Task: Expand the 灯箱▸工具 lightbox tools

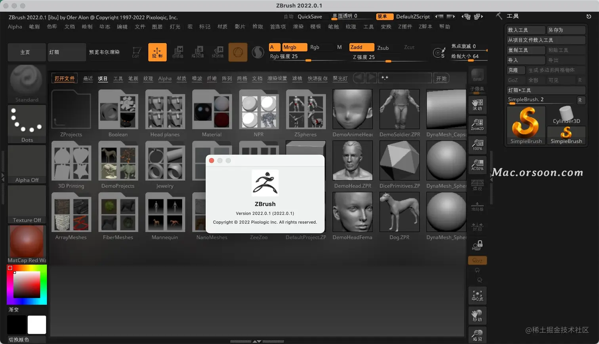Action: [546, 90]
